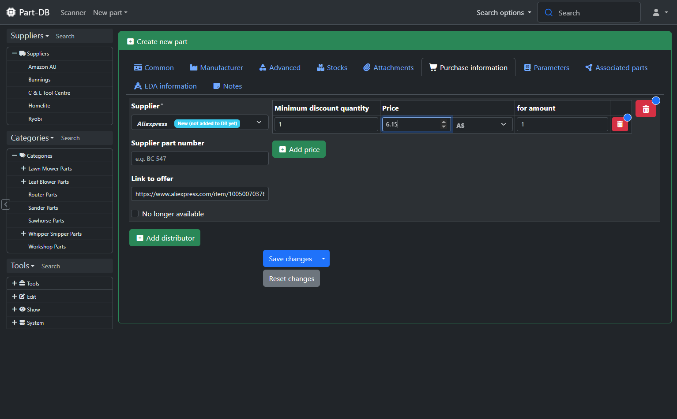Select Bunnings in the Suppliers tree
Image resolution: width=677 pixels, height=419 pixels.
pos(39,80)
